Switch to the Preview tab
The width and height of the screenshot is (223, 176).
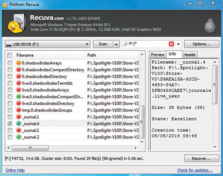(x=157, y=54)
